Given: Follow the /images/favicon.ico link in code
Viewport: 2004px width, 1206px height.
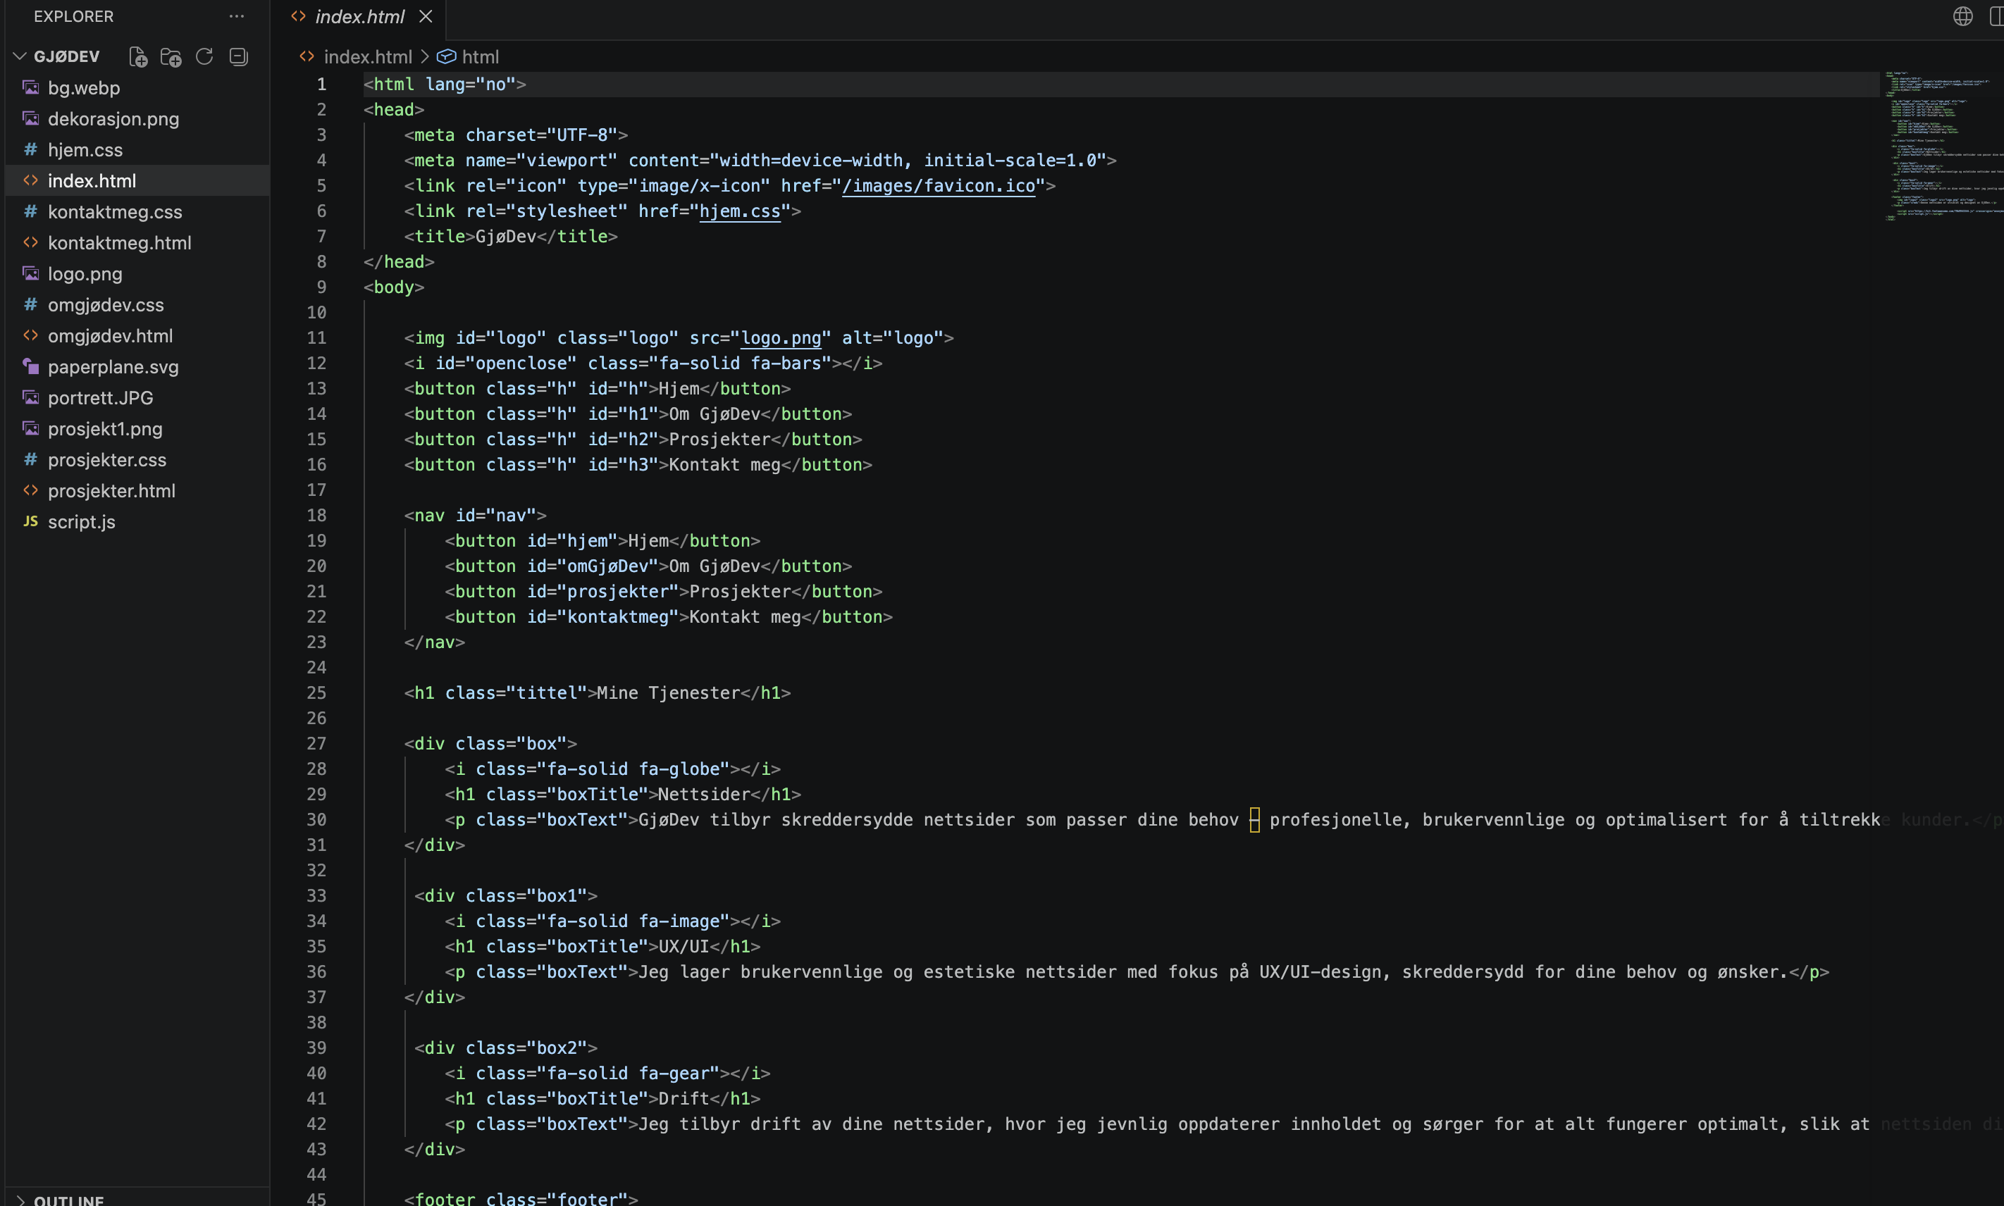Looking at the screenshot, I should coord(939,185).
